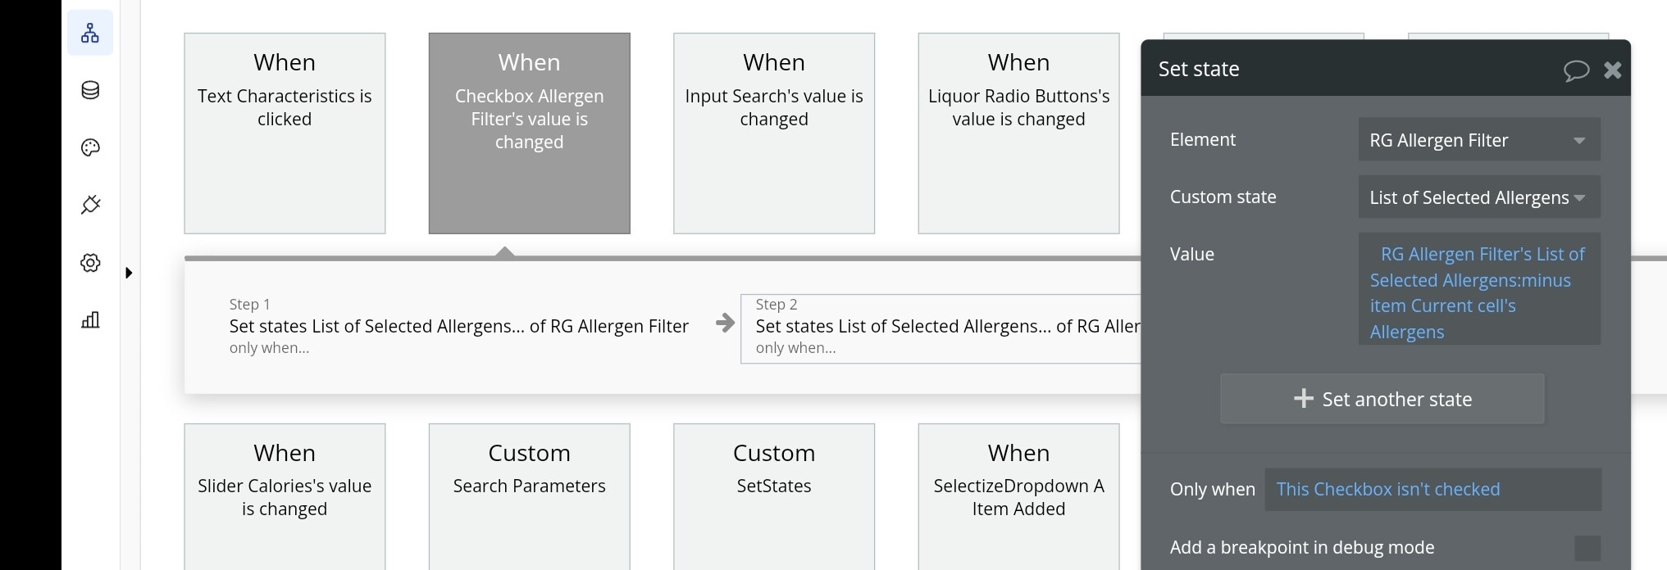1667x570 pixels.
Task: Open the Plugins plug icon
Action: click(x=90, y=205)
